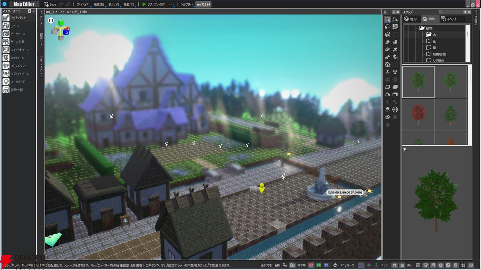Toggle the YX operation axis
Viewport: 481px width, 270px height.
[319, 265]
